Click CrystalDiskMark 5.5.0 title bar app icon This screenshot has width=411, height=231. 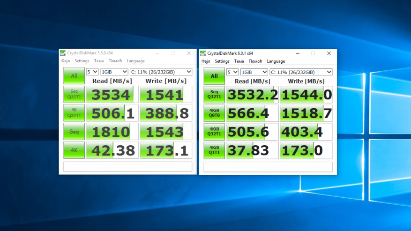(63, 53)
